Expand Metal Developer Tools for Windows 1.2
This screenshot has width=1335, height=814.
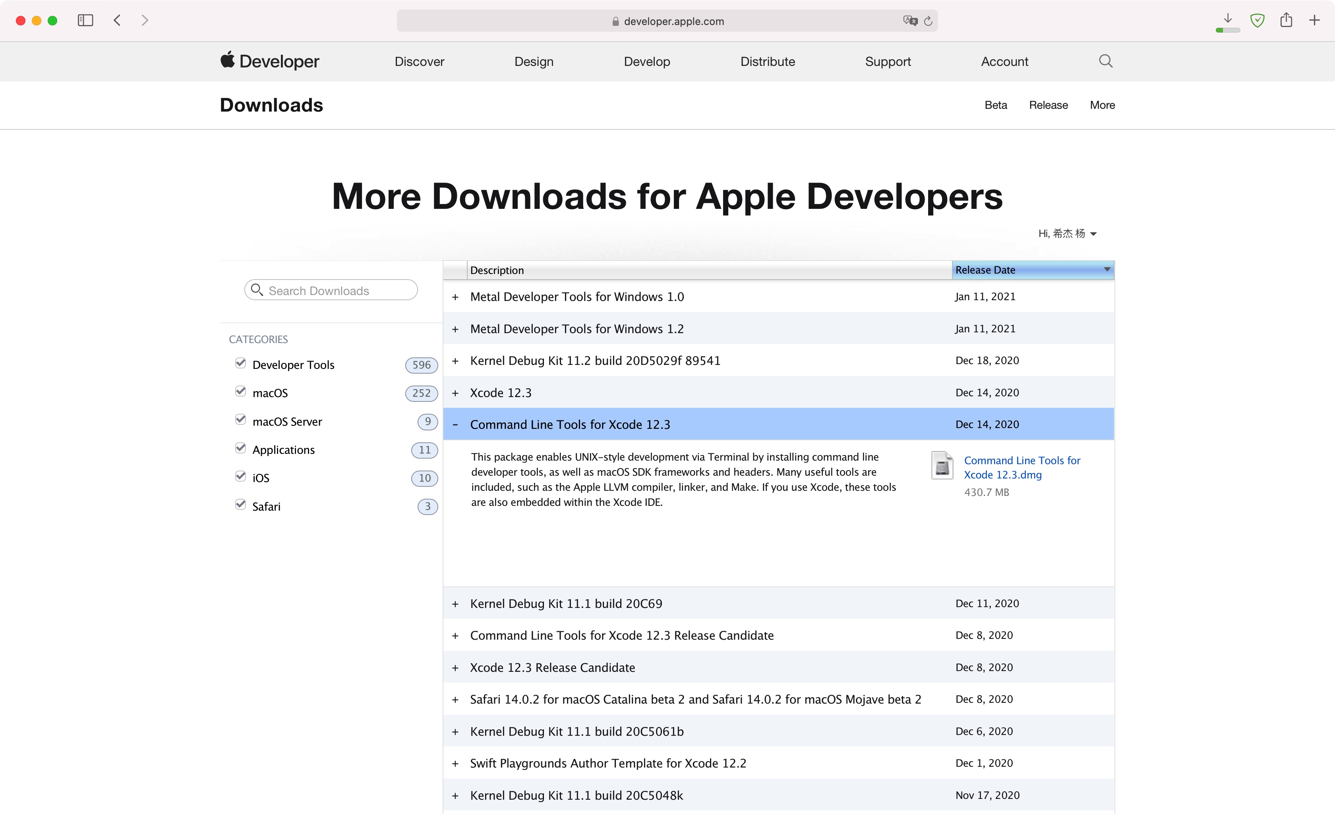(455, 329)
